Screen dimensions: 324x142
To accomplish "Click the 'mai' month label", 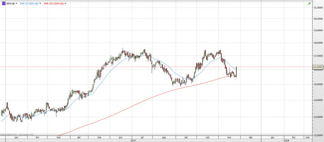I will pyautogui.click(x=99, y=137).
